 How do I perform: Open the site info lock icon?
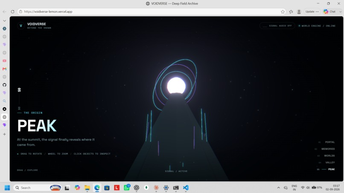[x=20, y=12]
